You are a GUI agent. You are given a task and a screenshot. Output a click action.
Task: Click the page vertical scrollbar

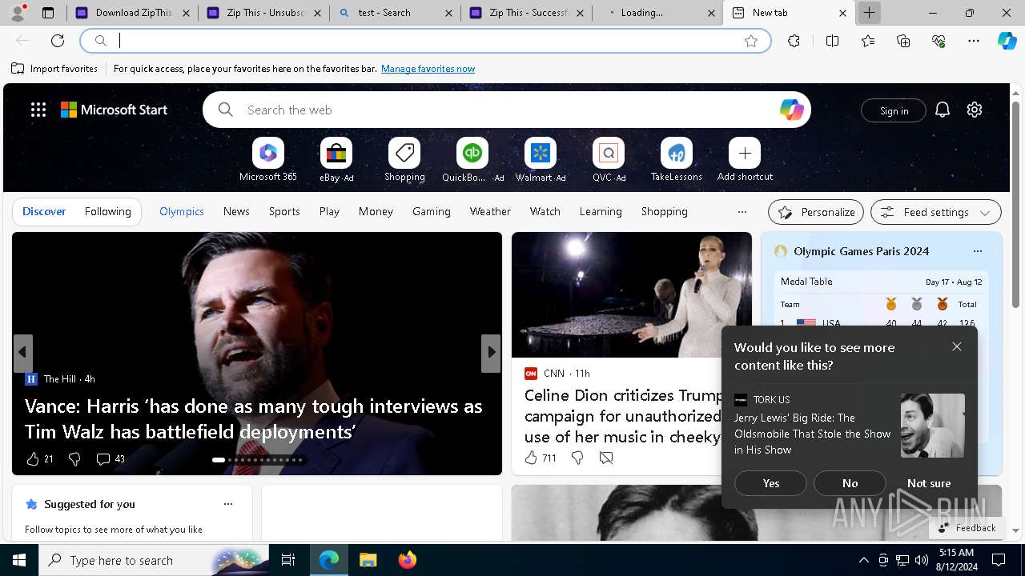(x=1015, y=204)
